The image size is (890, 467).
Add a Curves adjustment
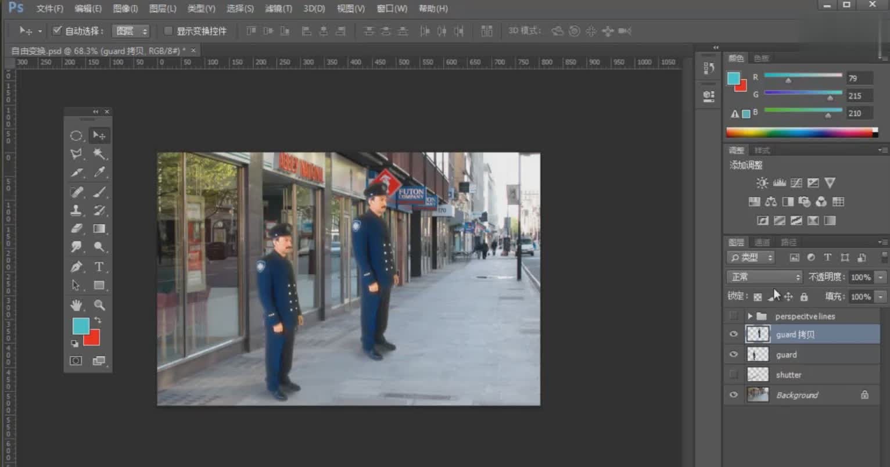[796, 183]
